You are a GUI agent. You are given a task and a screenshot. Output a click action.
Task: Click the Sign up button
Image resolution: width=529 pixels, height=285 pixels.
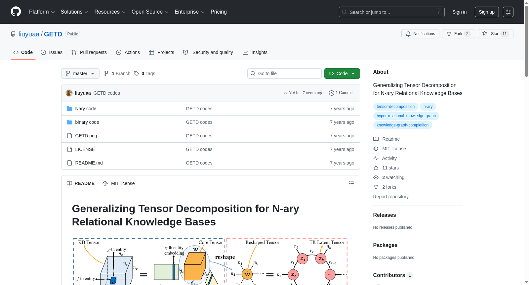pos(487,12)
